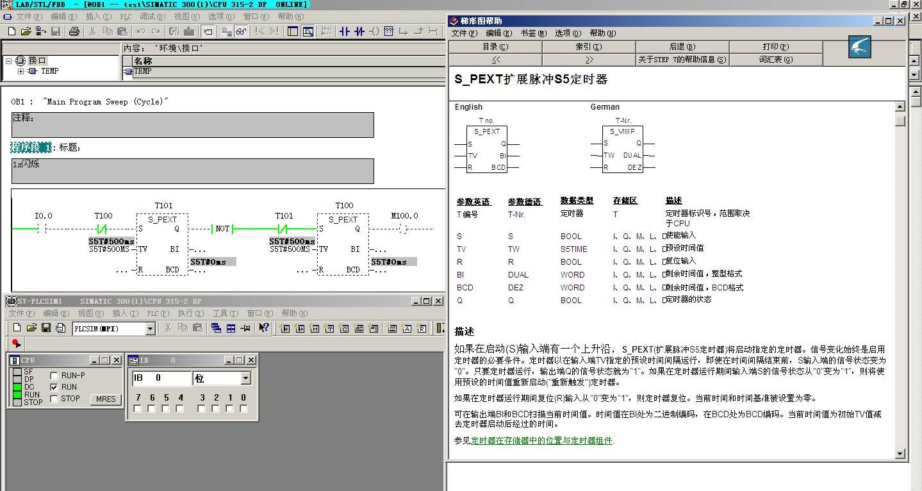Click the help content scrollbar up arrow
The width and height of the screenshot is (922, 491).
(x=900, y=106)
